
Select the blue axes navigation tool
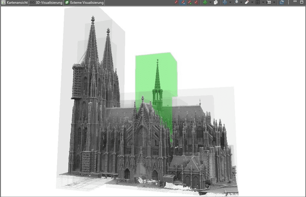tap(225, 2)
